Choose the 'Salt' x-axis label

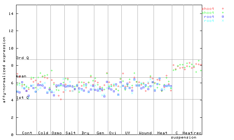71,133
